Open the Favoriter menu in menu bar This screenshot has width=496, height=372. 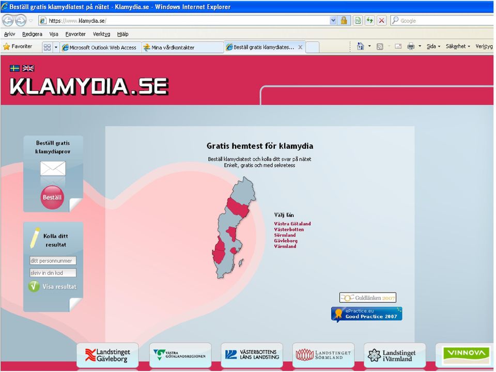click(x=75, y=34)
